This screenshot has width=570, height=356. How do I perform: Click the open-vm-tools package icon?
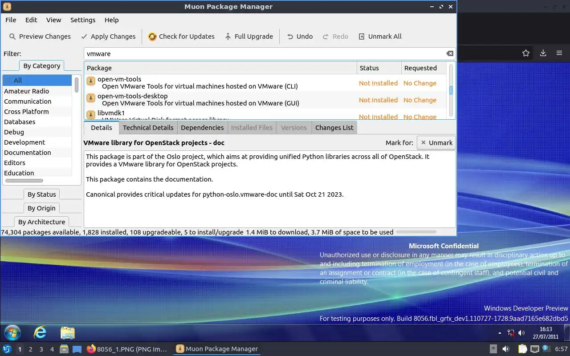click(91, 81)
